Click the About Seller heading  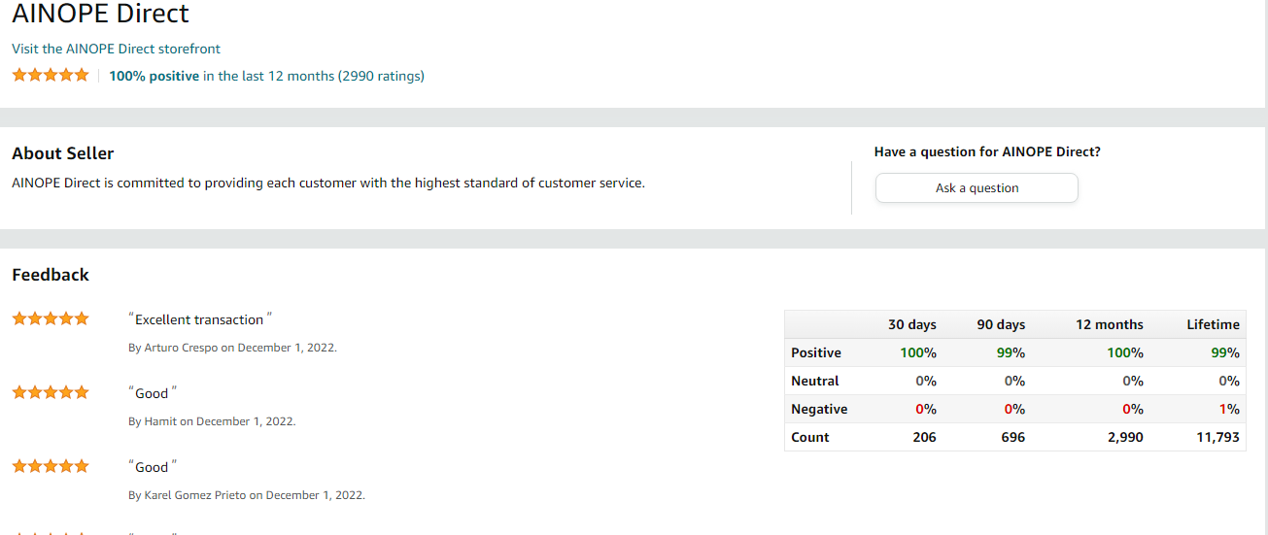point(63,153)
